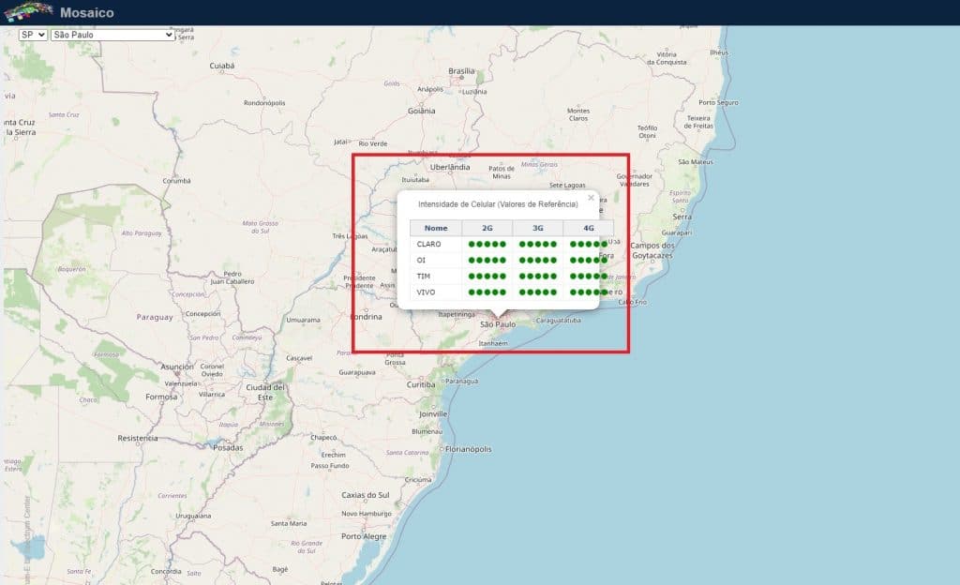Click Caxias do Sul on the map
This screenshot has height=585, width=960.
(366, 495)
